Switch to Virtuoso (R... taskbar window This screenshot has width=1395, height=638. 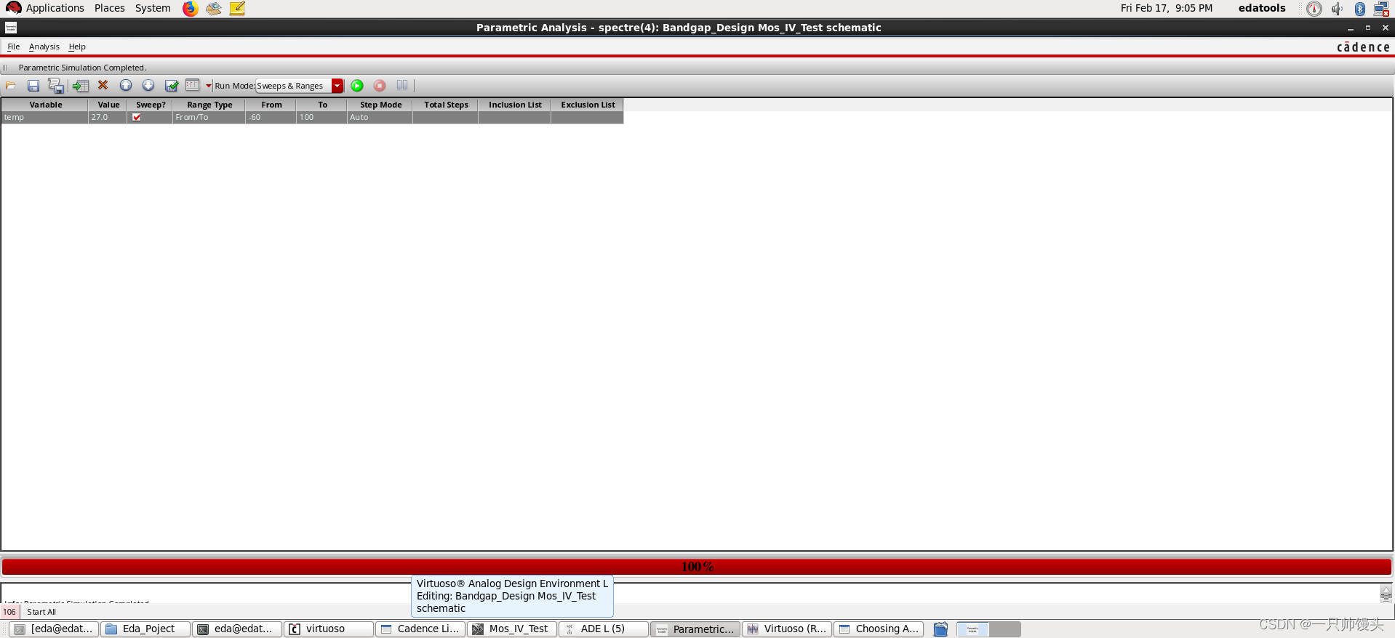(x=787, y=629)
